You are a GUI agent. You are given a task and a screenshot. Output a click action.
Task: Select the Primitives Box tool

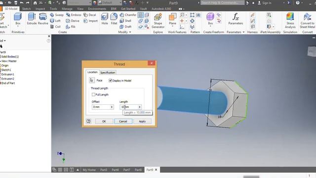point(18,19)
